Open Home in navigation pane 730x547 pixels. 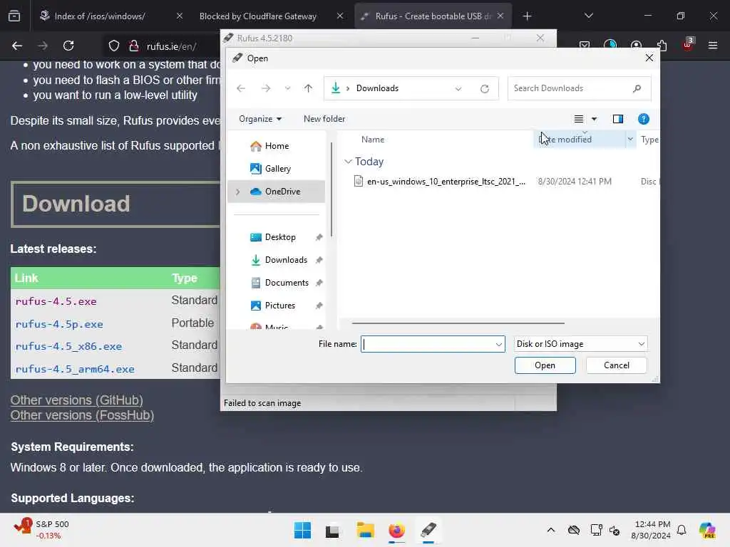[x=277, y=146]
